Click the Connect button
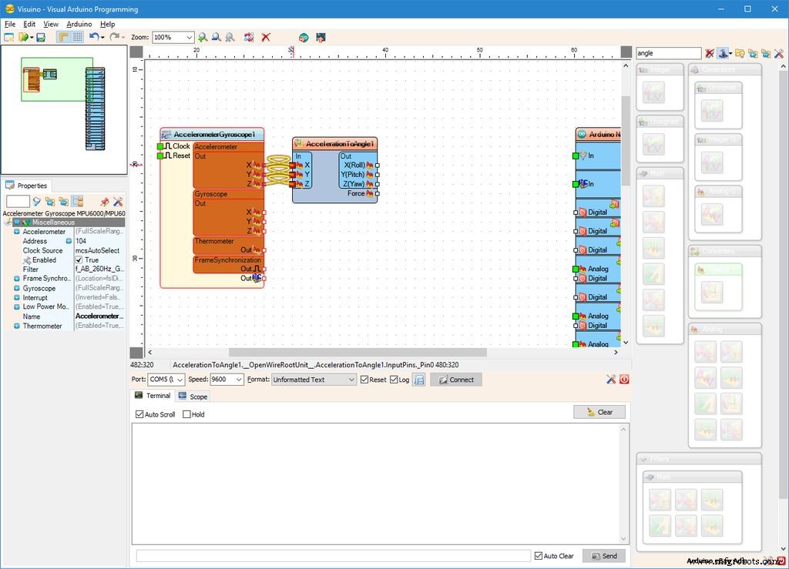 (455, 380)
